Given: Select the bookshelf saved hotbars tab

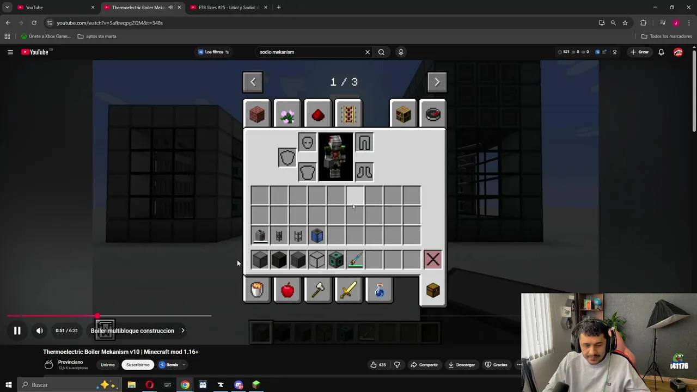Looking at the screenshot, I should (403, 114).
